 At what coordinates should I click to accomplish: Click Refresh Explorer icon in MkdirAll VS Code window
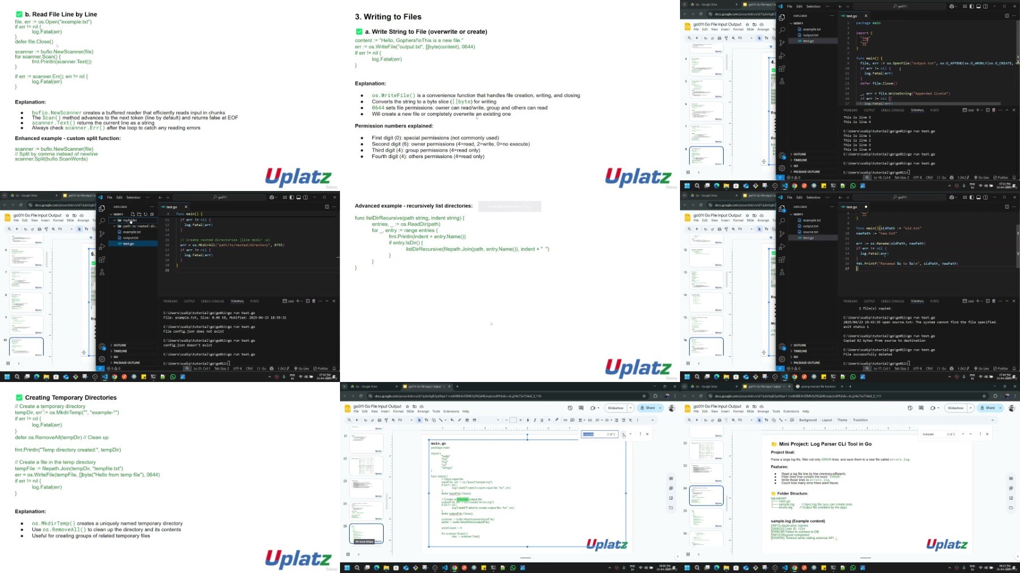[x=146, y=214]
